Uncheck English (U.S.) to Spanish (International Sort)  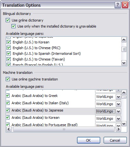coord(9,54)
